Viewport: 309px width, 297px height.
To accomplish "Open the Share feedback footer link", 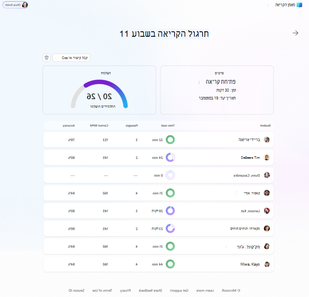I will (150, 290).
